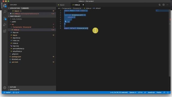Switch to the index.js editor tab
Image resolution: width=172 pixels, height=97 pixels.
(77, 5)
